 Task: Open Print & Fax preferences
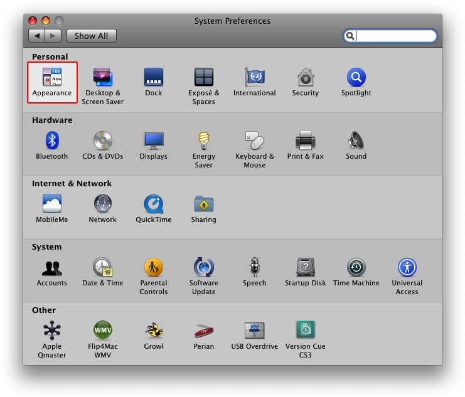306,146
